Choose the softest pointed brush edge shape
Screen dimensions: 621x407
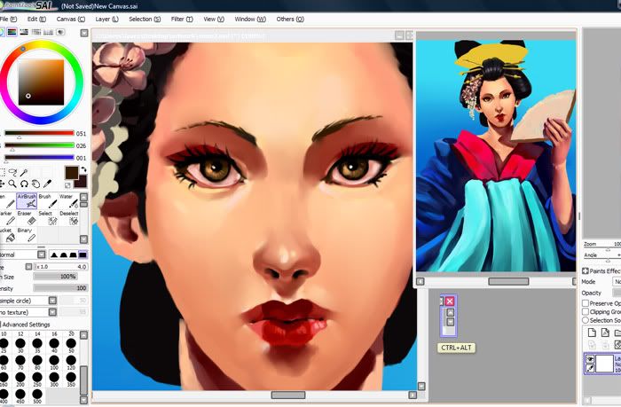(54, 255)
